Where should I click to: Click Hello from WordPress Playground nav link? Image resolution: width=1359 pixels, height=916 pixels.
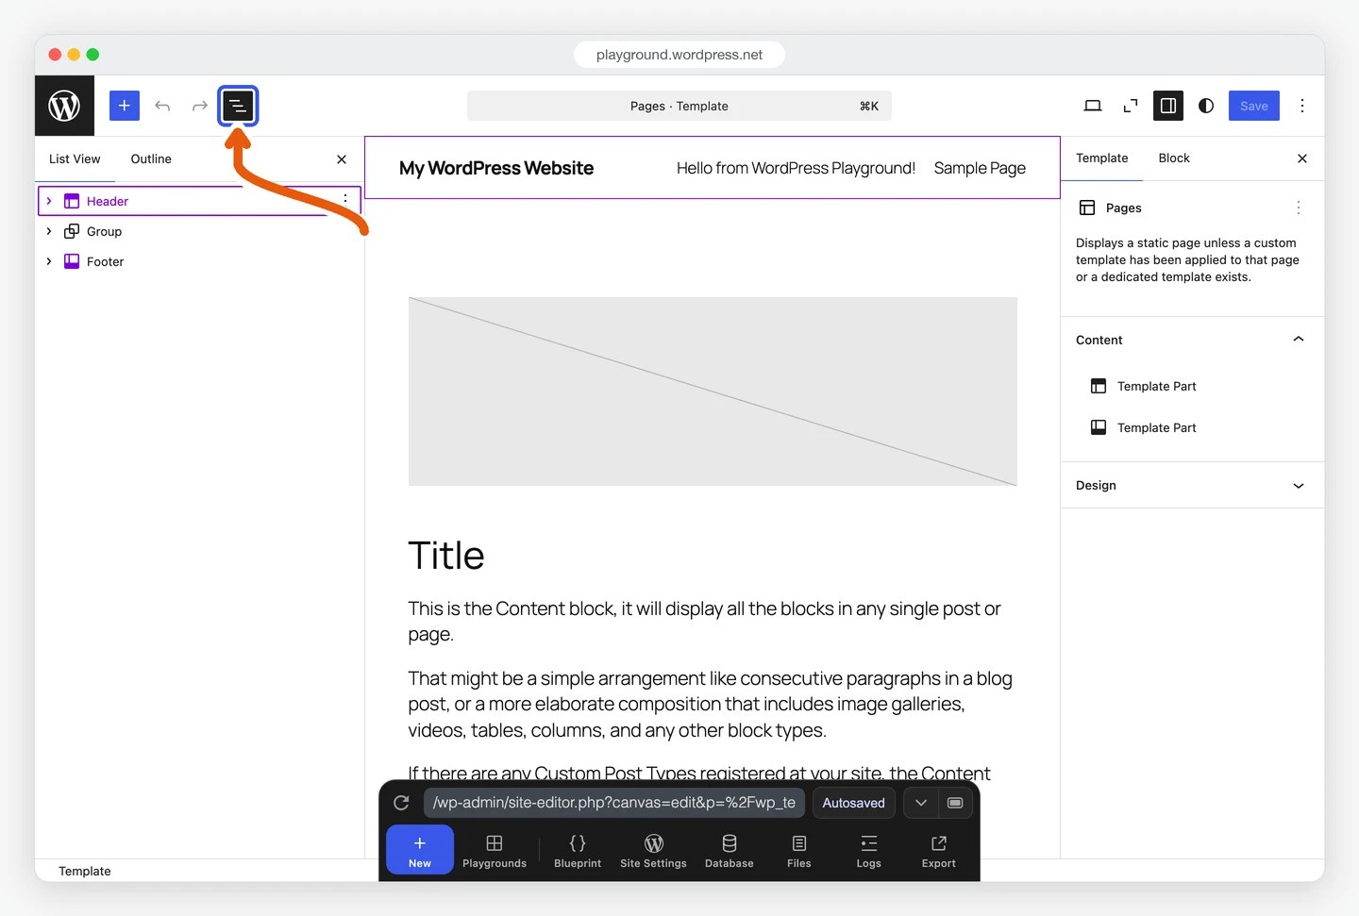(x=796, y=168)
